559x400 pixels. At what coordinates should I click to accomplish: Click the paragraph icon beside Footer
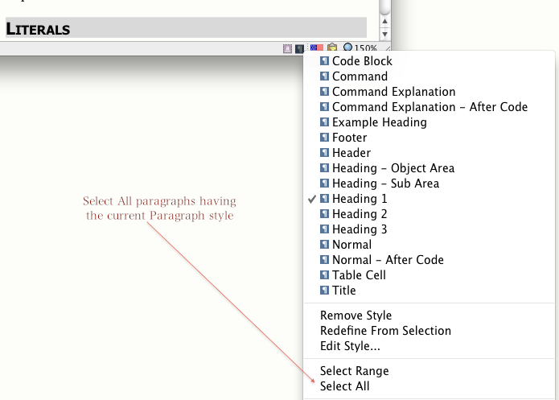(x=324, y=138)
